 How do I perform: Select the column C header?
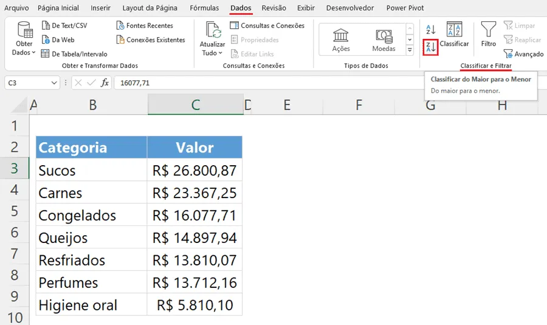point(195,104)
